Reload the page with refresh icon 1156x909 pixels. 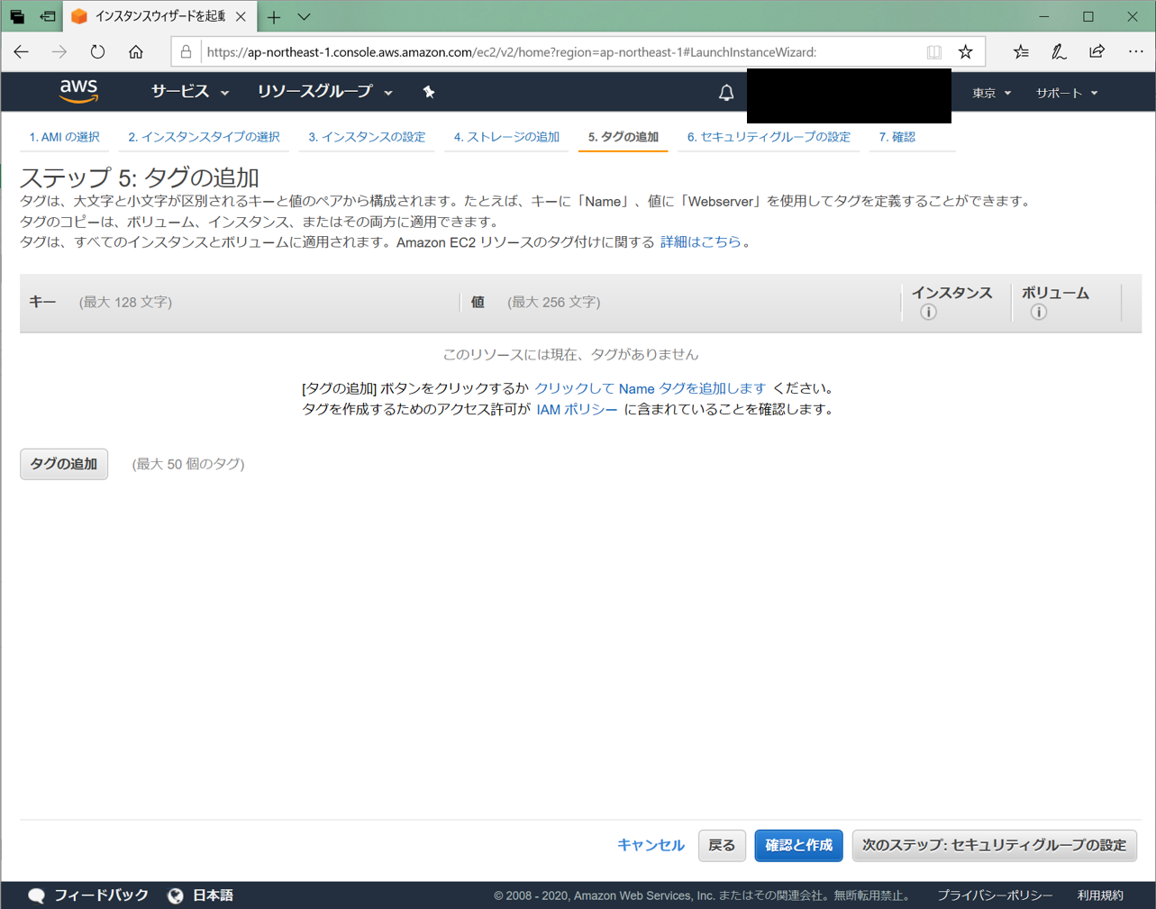tap(97, 52)
